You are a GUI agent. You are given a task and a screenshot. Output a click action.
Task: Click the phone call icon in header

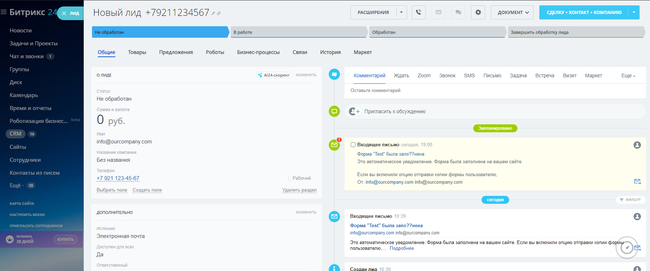[x=419, y=12]
